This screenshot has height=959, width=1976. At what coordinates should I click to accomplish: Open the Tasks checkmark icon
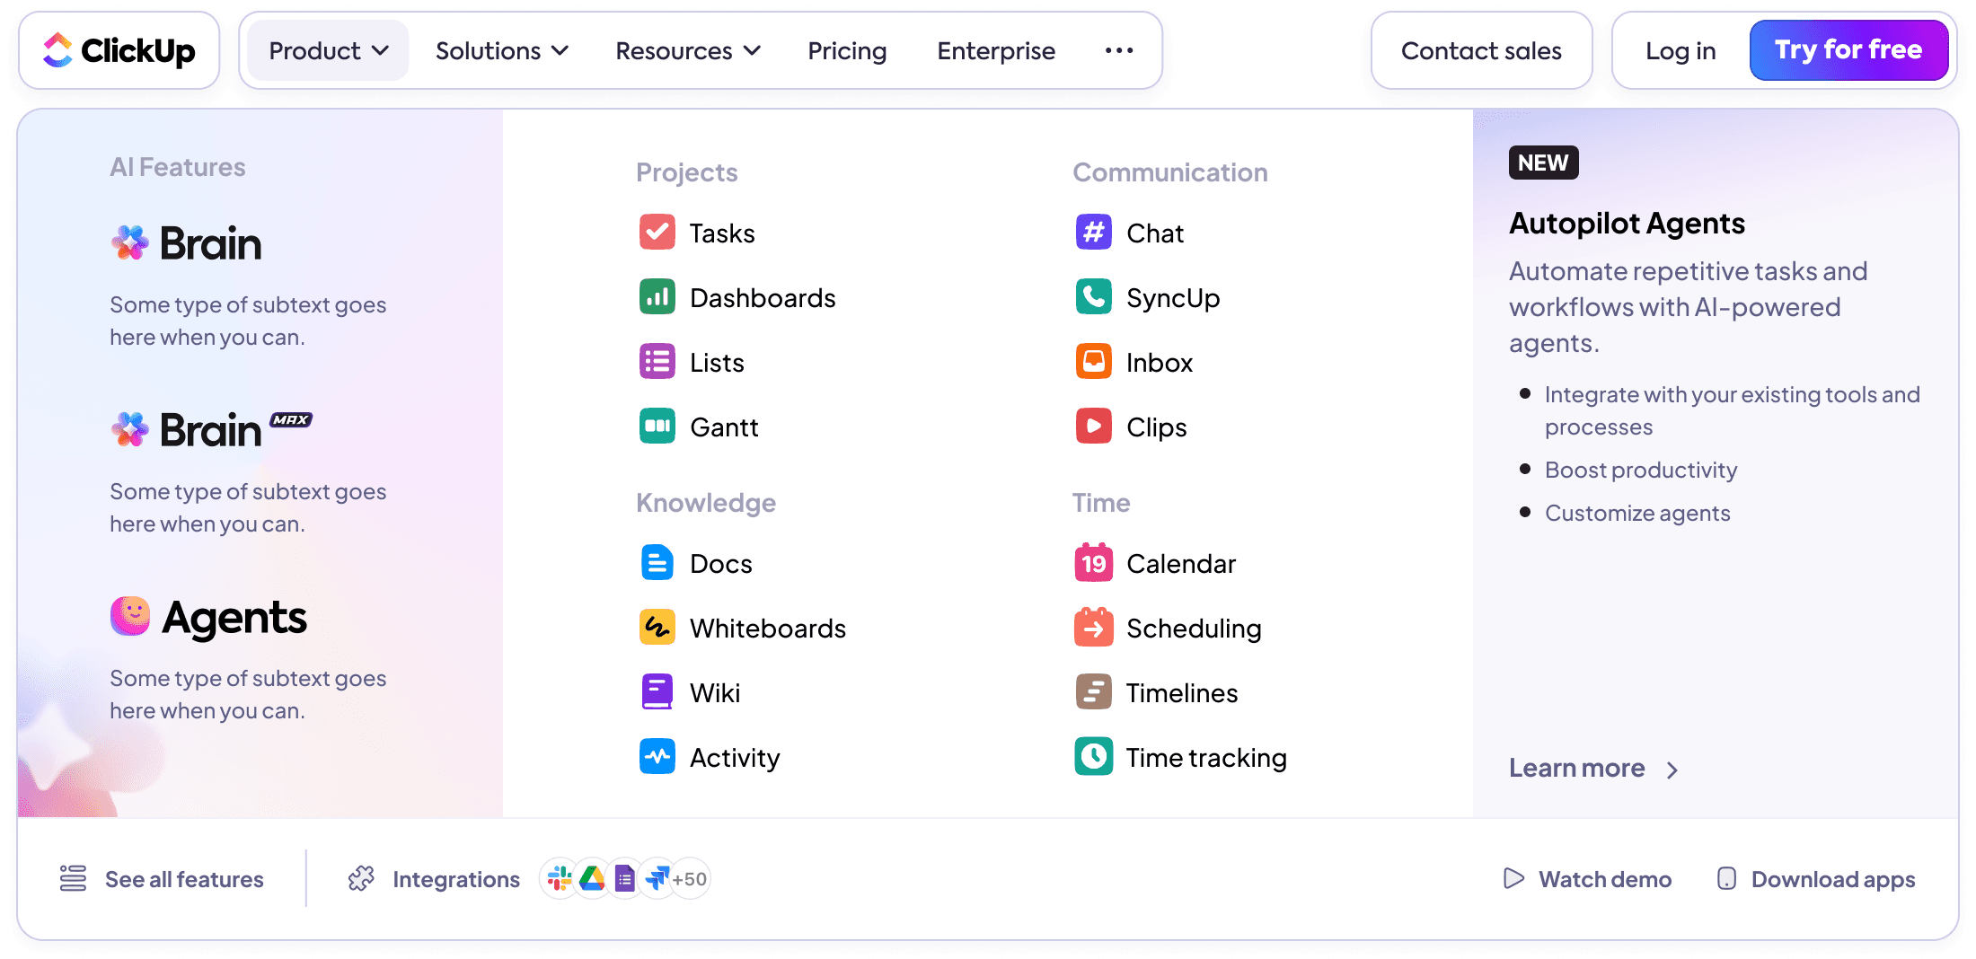coord(657,233)
